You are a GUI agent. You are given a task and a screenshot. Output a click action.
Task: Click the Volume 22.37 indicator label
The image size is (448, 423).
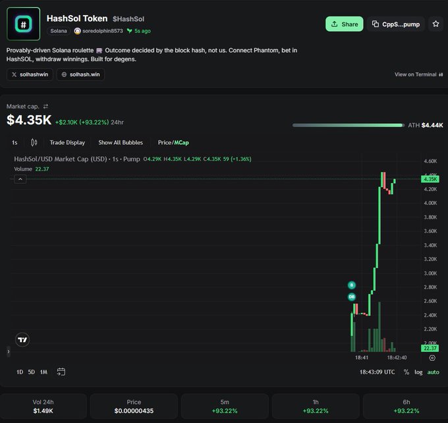coord(32,169)
